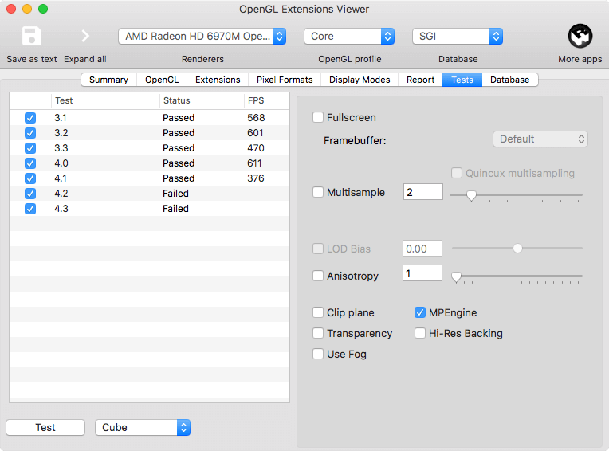Select the 4.0 test version cell
This screenshot has height=451, width=609.
point(61,163)
